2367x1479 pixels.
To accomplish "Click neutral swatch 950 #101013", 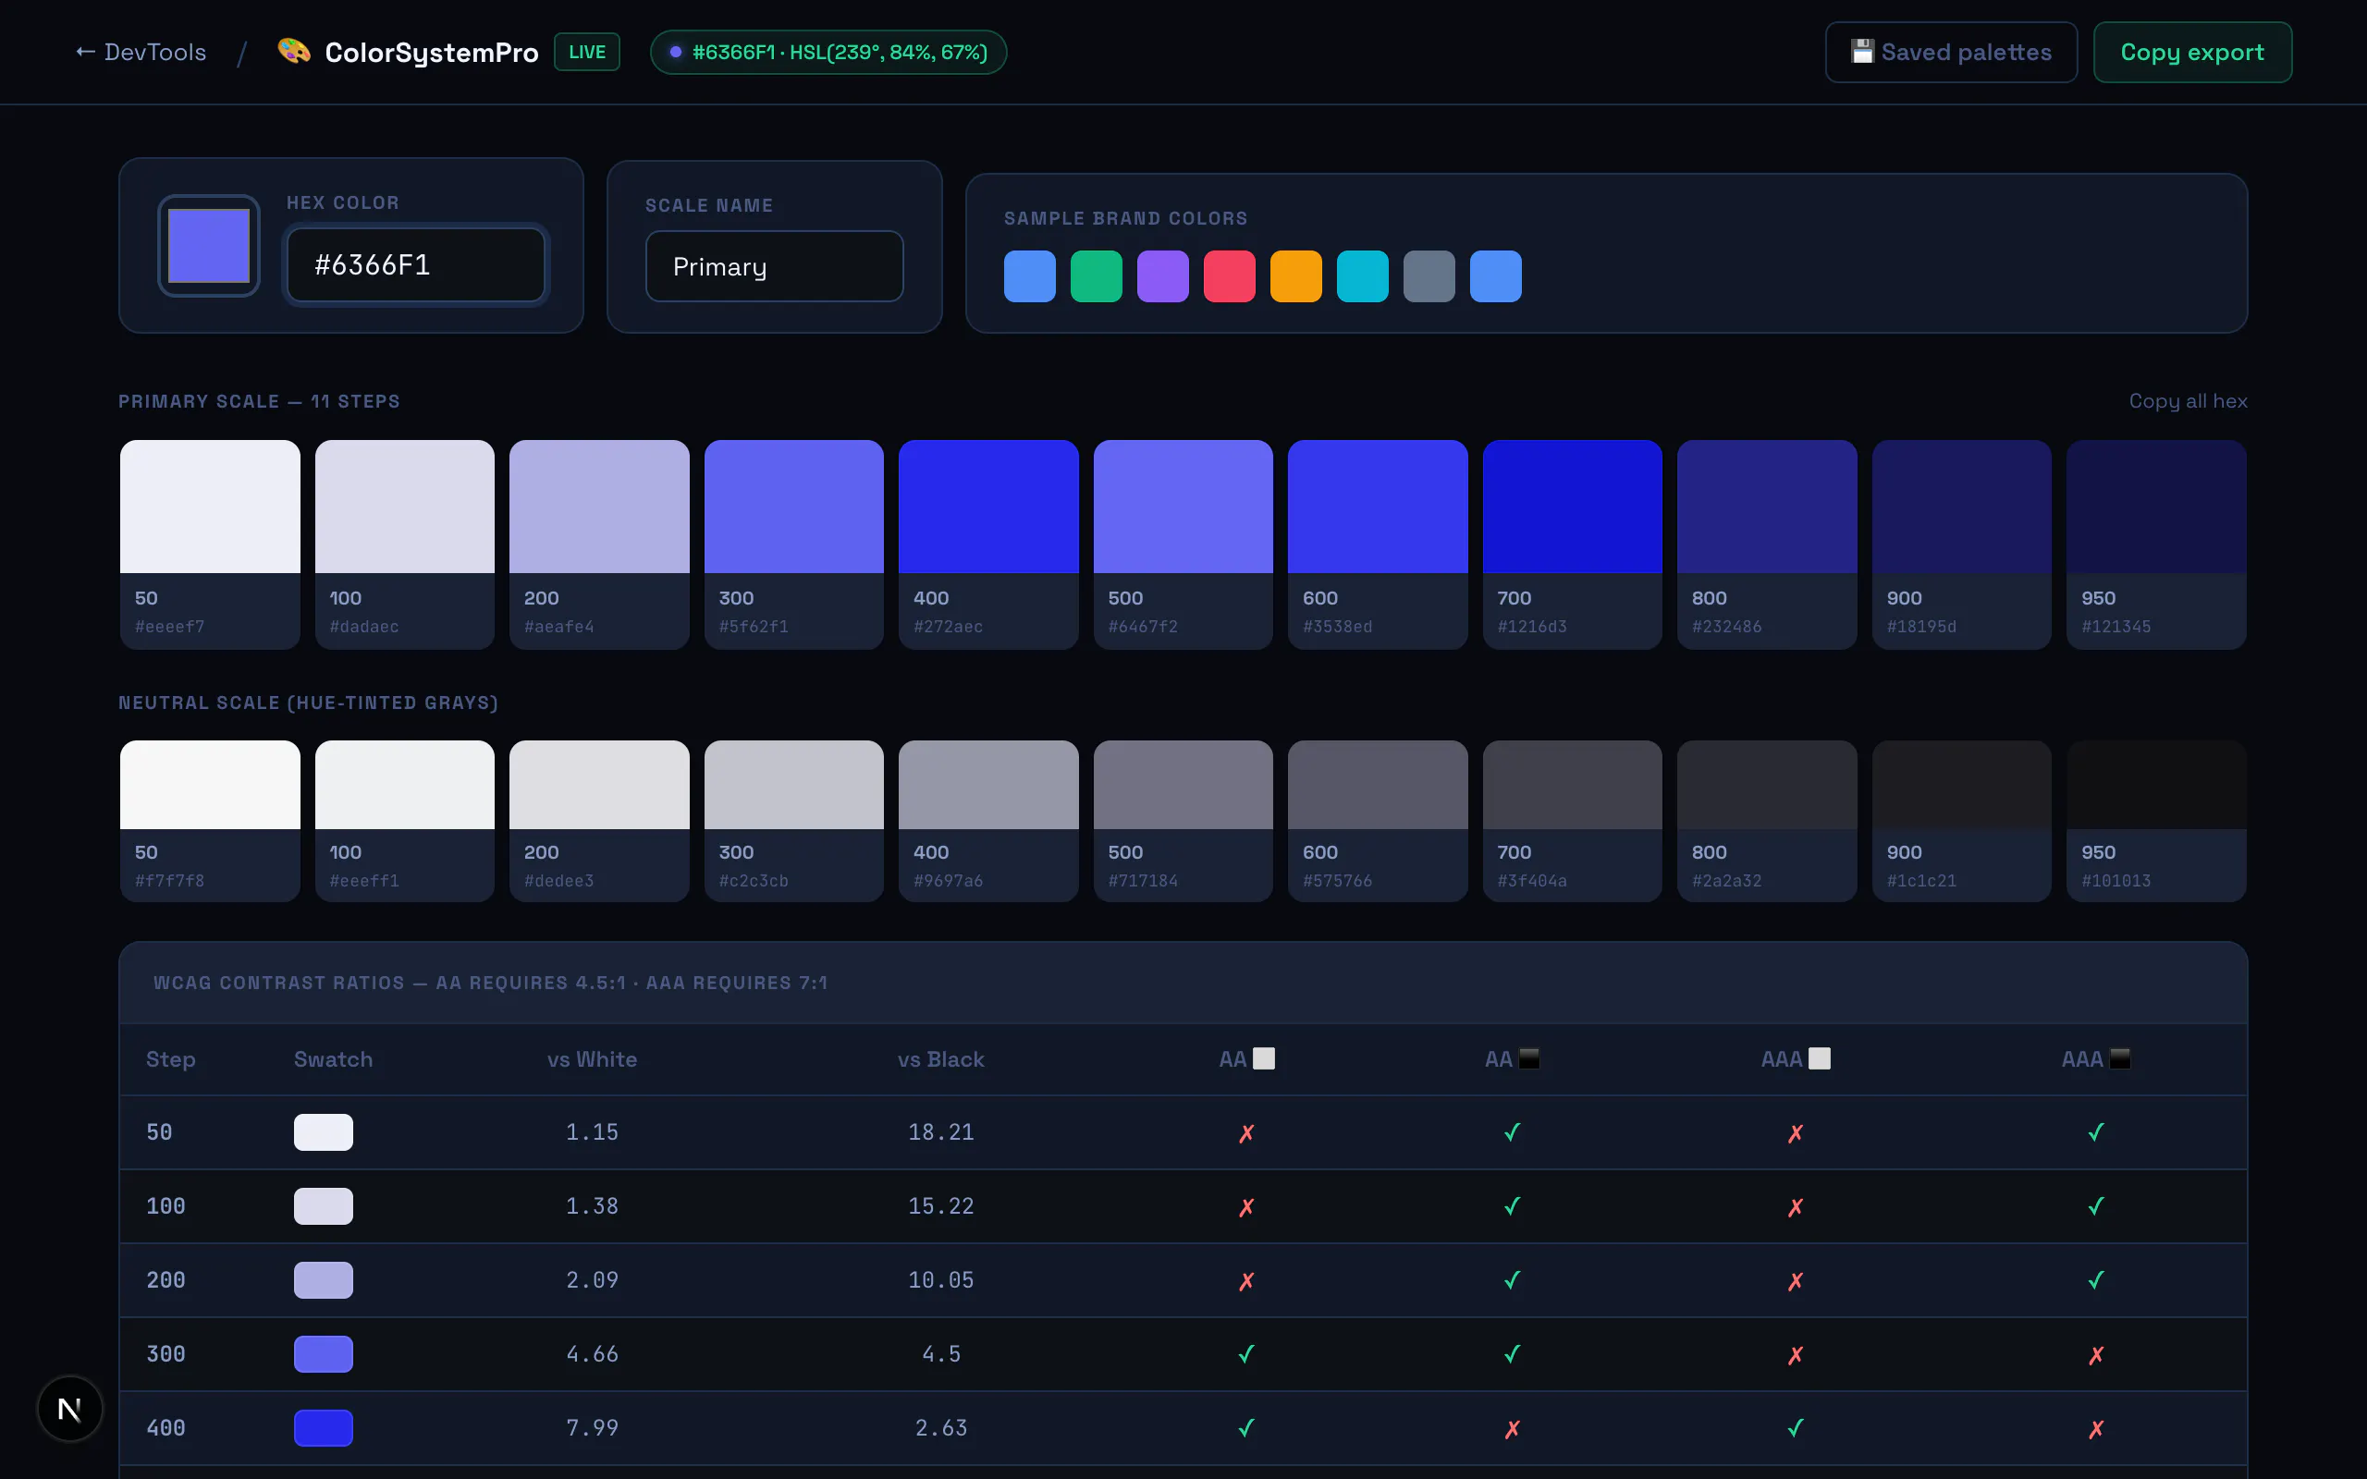I will [x=2157, y=821].
